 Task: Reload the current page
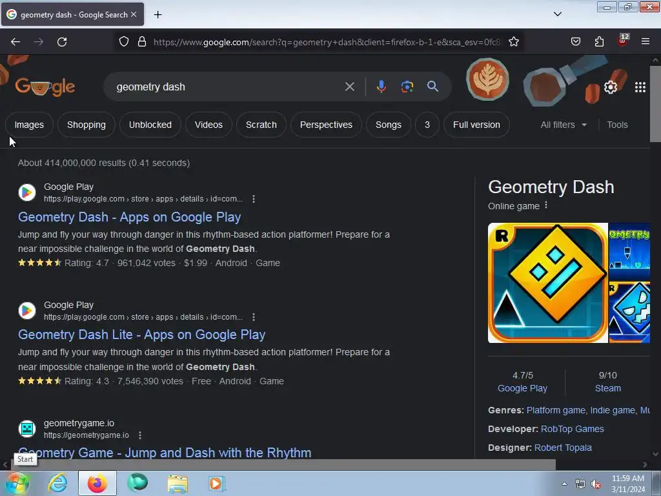(x=62, y=42)
